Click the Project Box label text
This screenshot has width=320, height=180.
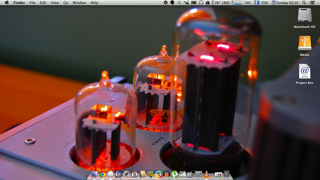pos(304,83)
